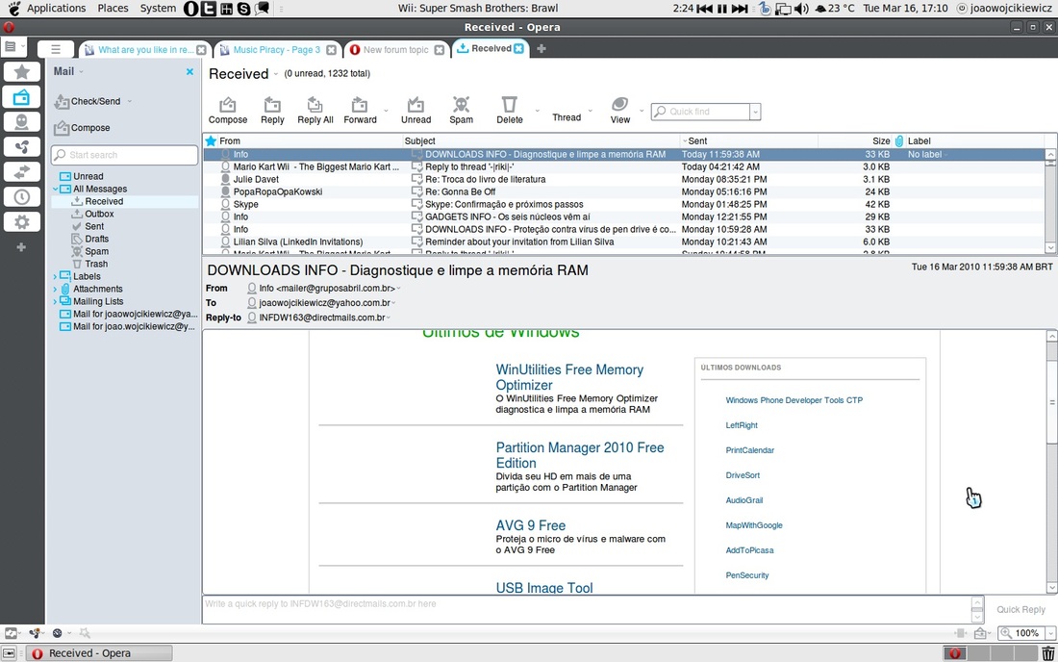This screenshot has height=662, width=1058.
Task: Open the gear-shaped panel icon in sidebar
Action: (21, 222)
